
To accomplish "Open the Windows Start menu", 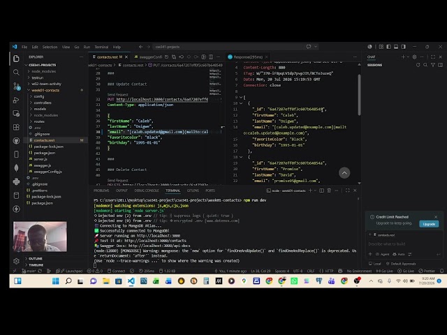I will pos(56,281).
